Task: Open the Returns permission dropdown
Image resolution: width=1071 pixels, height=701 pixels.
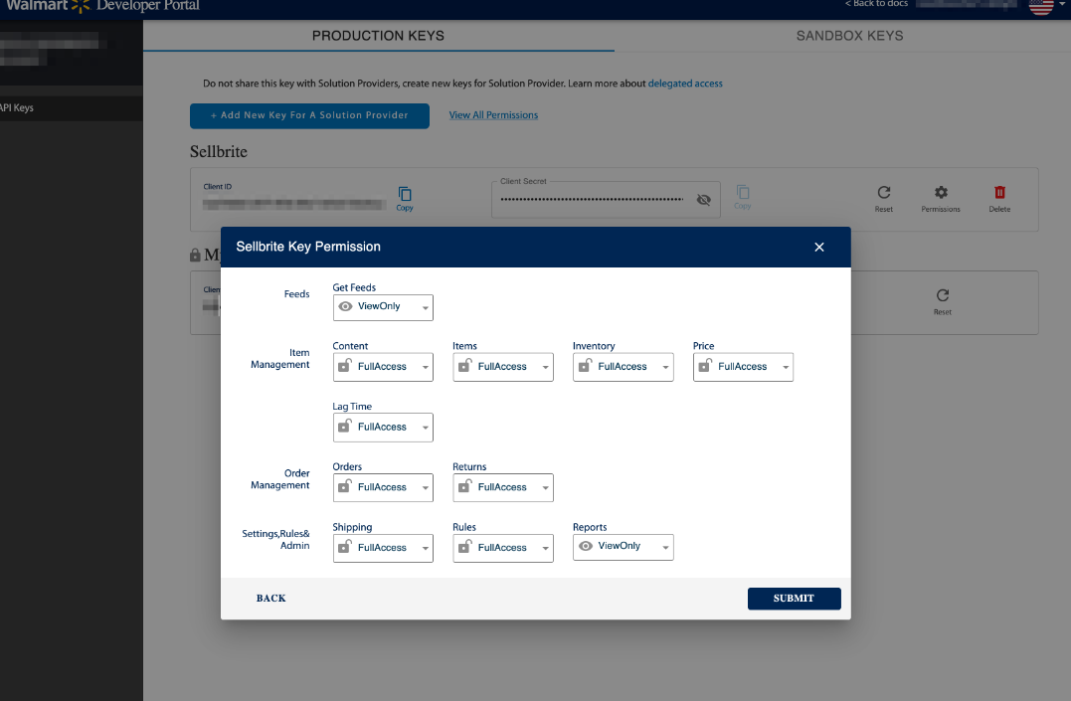Action: click(x=503, y=488)
